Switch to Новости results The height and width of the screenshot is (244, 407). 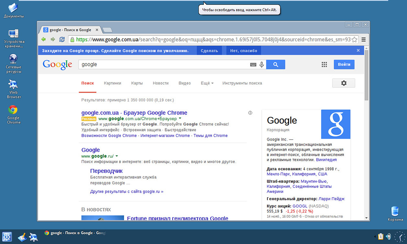[161, 83]
